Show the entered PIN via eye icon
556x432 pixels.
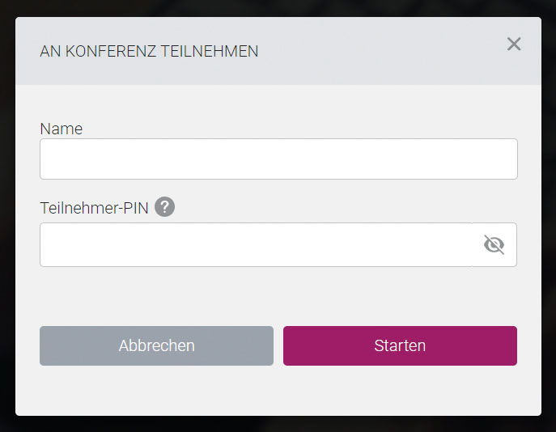[494, 244]
